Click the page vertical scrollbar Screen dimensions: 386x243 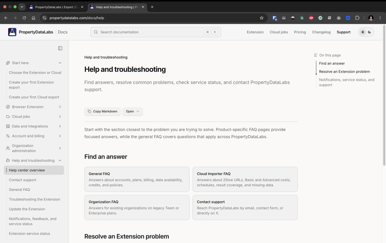(x=384, y=95)
